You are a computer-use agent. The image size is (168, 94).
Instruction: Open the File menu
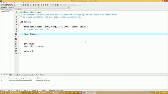pyautogui.click(x=1, y=3)
